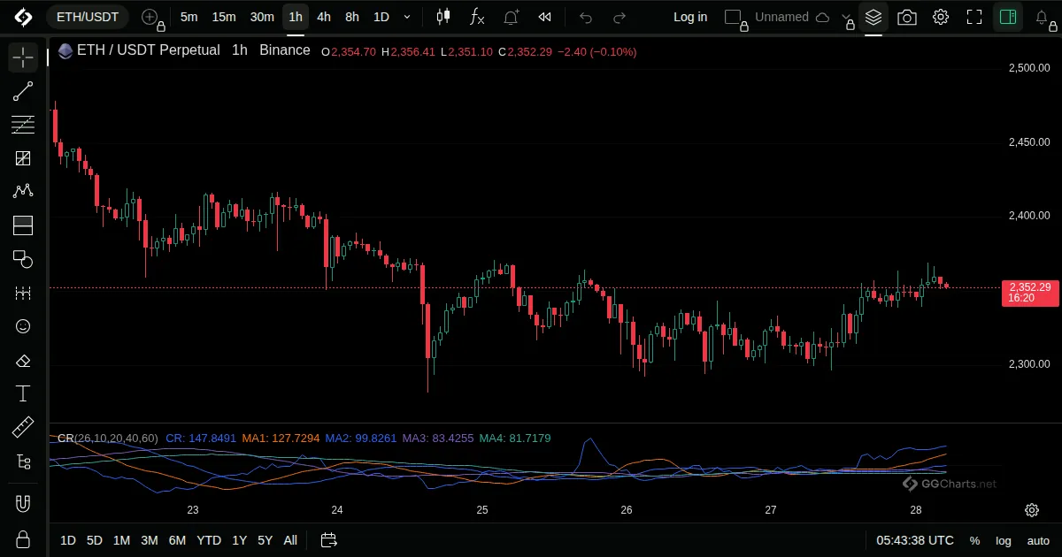Select the crosshair cursor tool
Image resolution: width=1062 pixels, height=557 pixels.
23,57
